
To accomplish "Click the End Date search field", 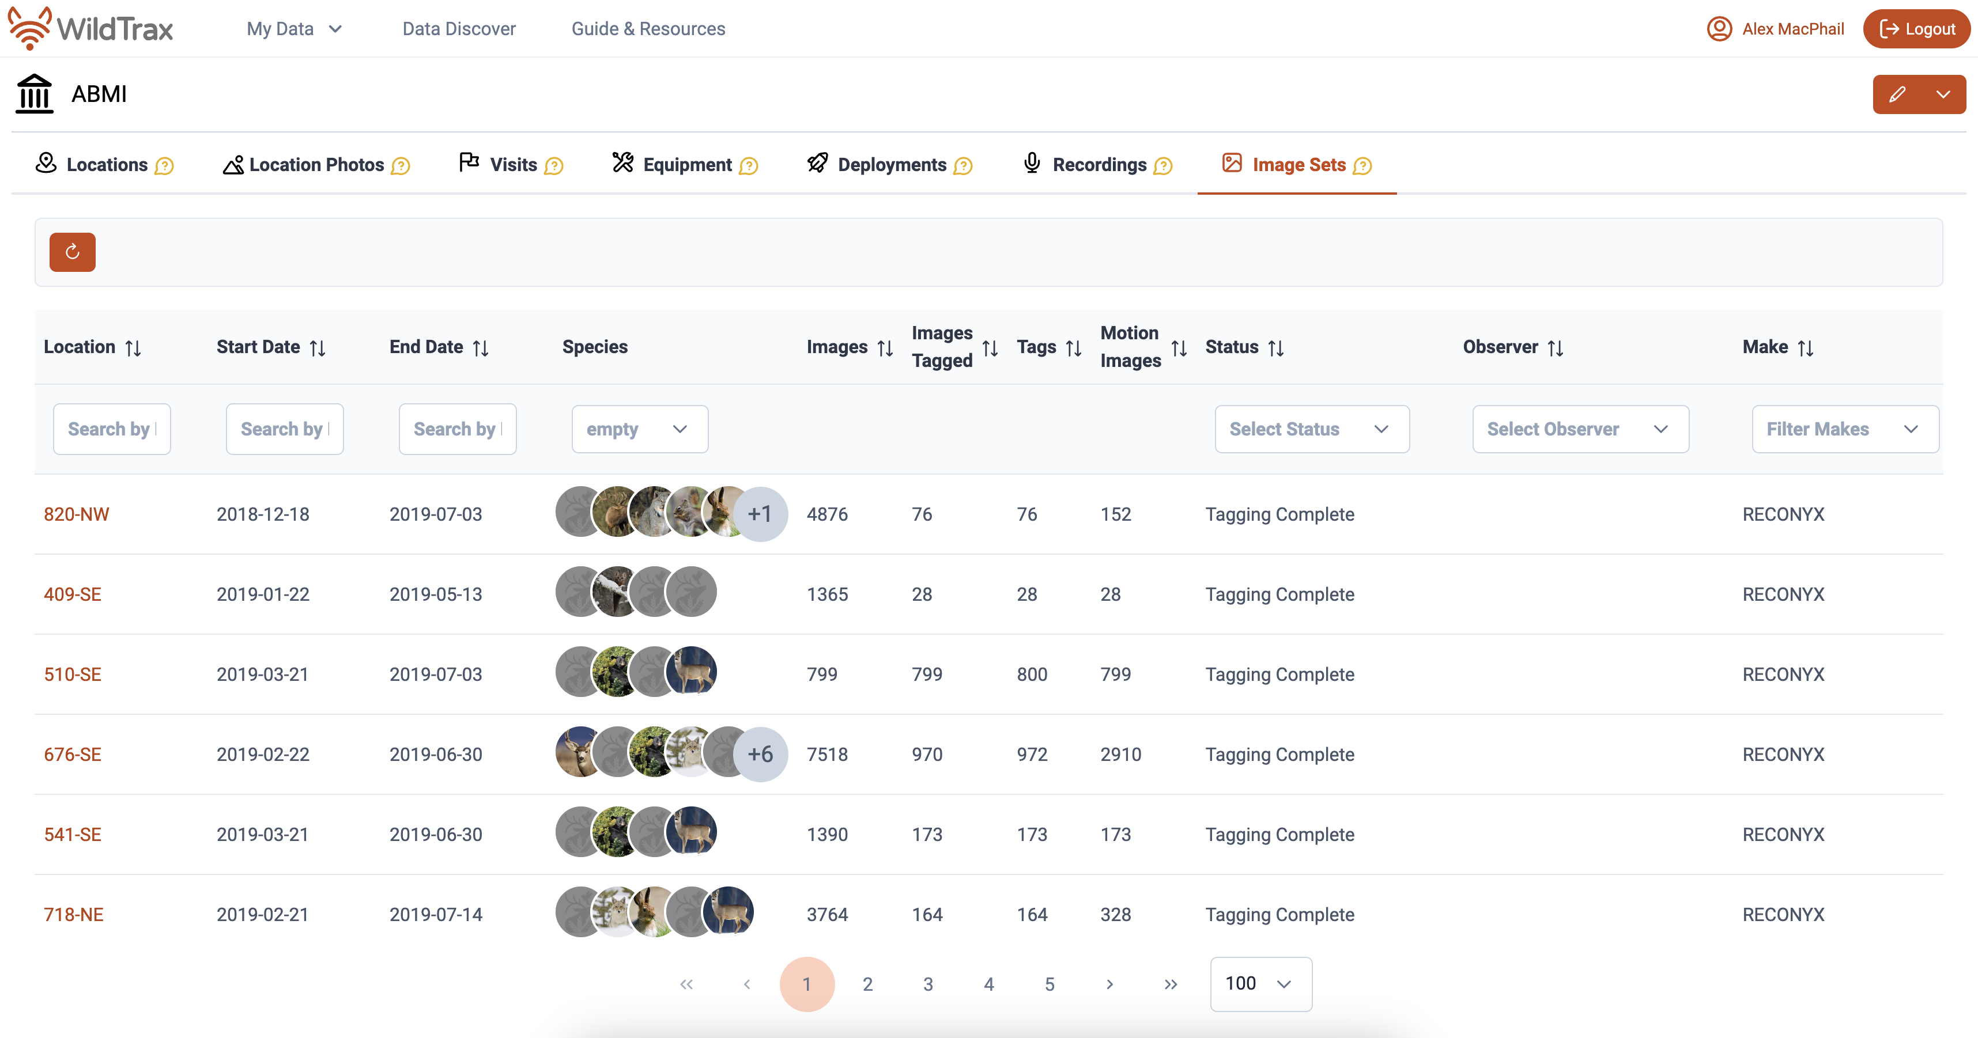I will tap(457, 429).
